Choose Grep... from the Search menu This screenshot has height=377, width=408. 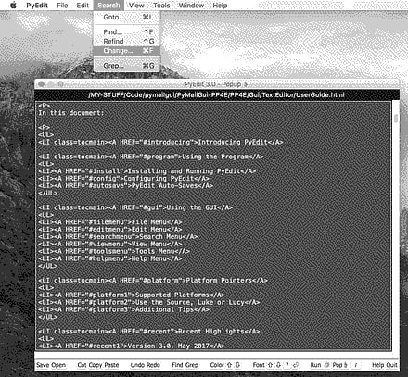127,66
